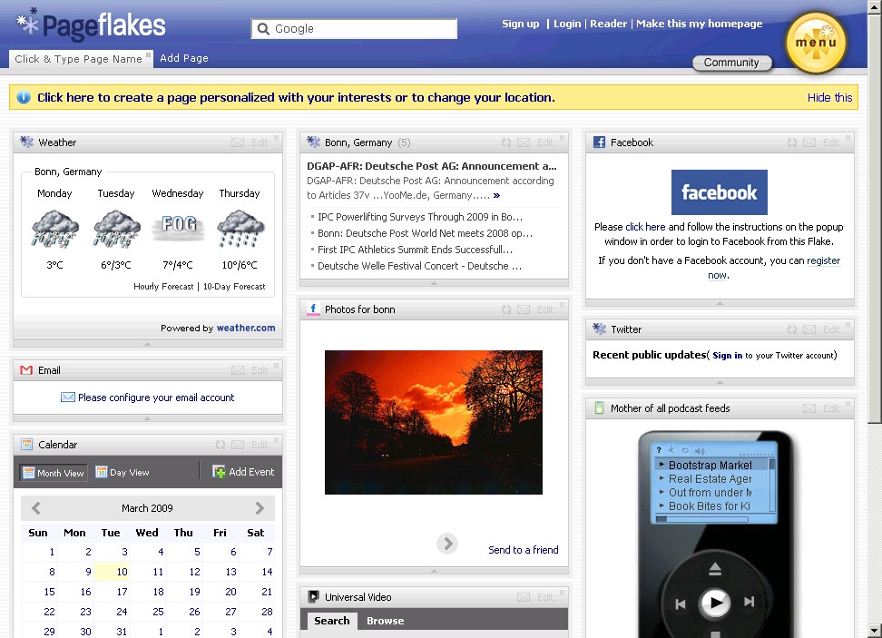Image resolution: width=882 pixels, height=638 pixels.
Task: Skip to previous podcast track
Action: coord(681,604)
